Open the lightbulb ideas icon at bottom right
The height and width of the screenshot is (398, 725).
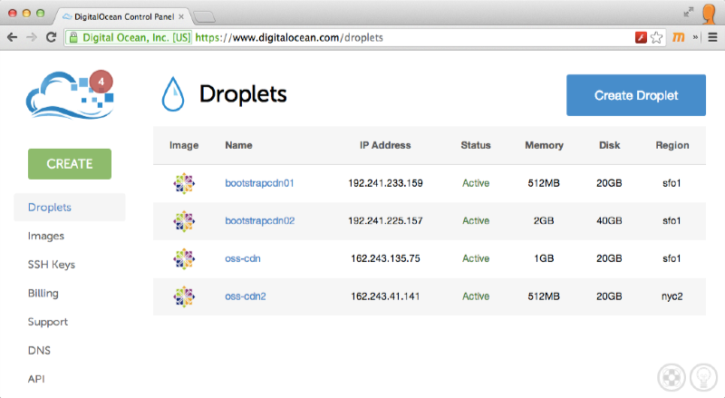pos(703,378)
